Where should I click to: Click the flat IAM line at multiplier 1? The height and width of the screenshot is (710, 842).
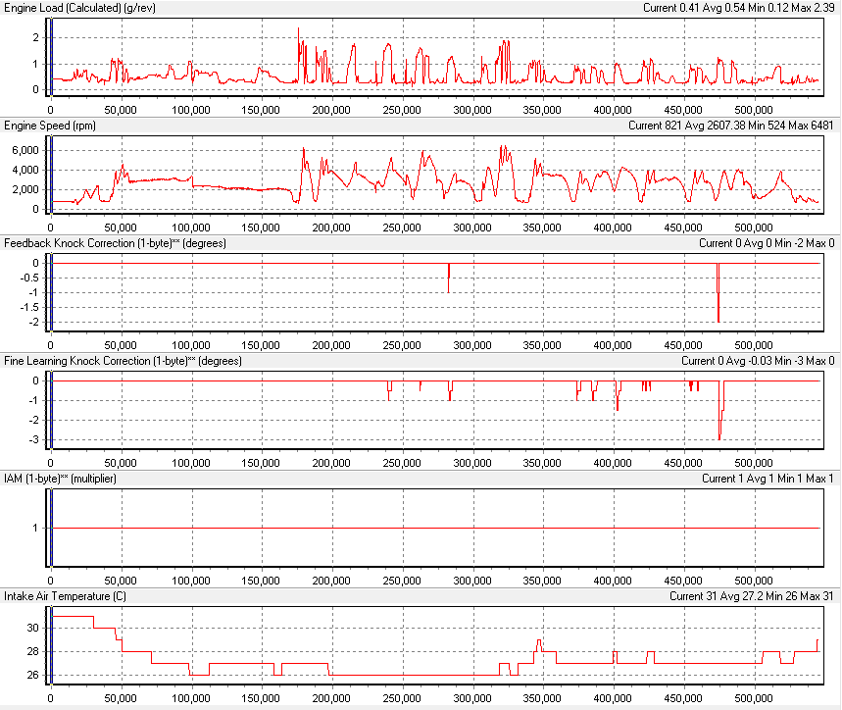click(431, 528)
